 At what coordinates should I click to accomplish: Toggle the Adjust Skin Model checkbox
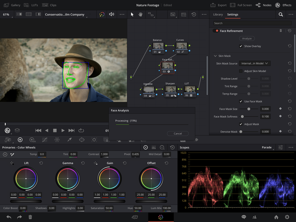coord(240,71)
